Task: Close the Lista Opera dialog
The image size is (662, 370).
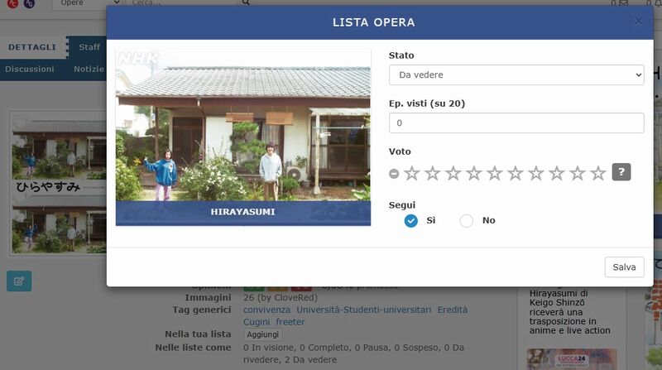Action: 638,22
